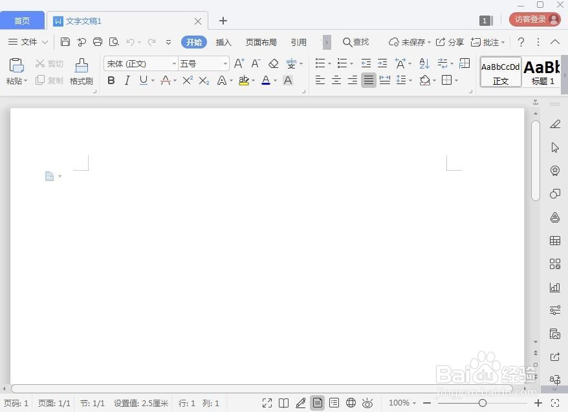The width and height of the screenshot is (568, 412).
Task: Toggle italic formatting
Action: [127, 80]
